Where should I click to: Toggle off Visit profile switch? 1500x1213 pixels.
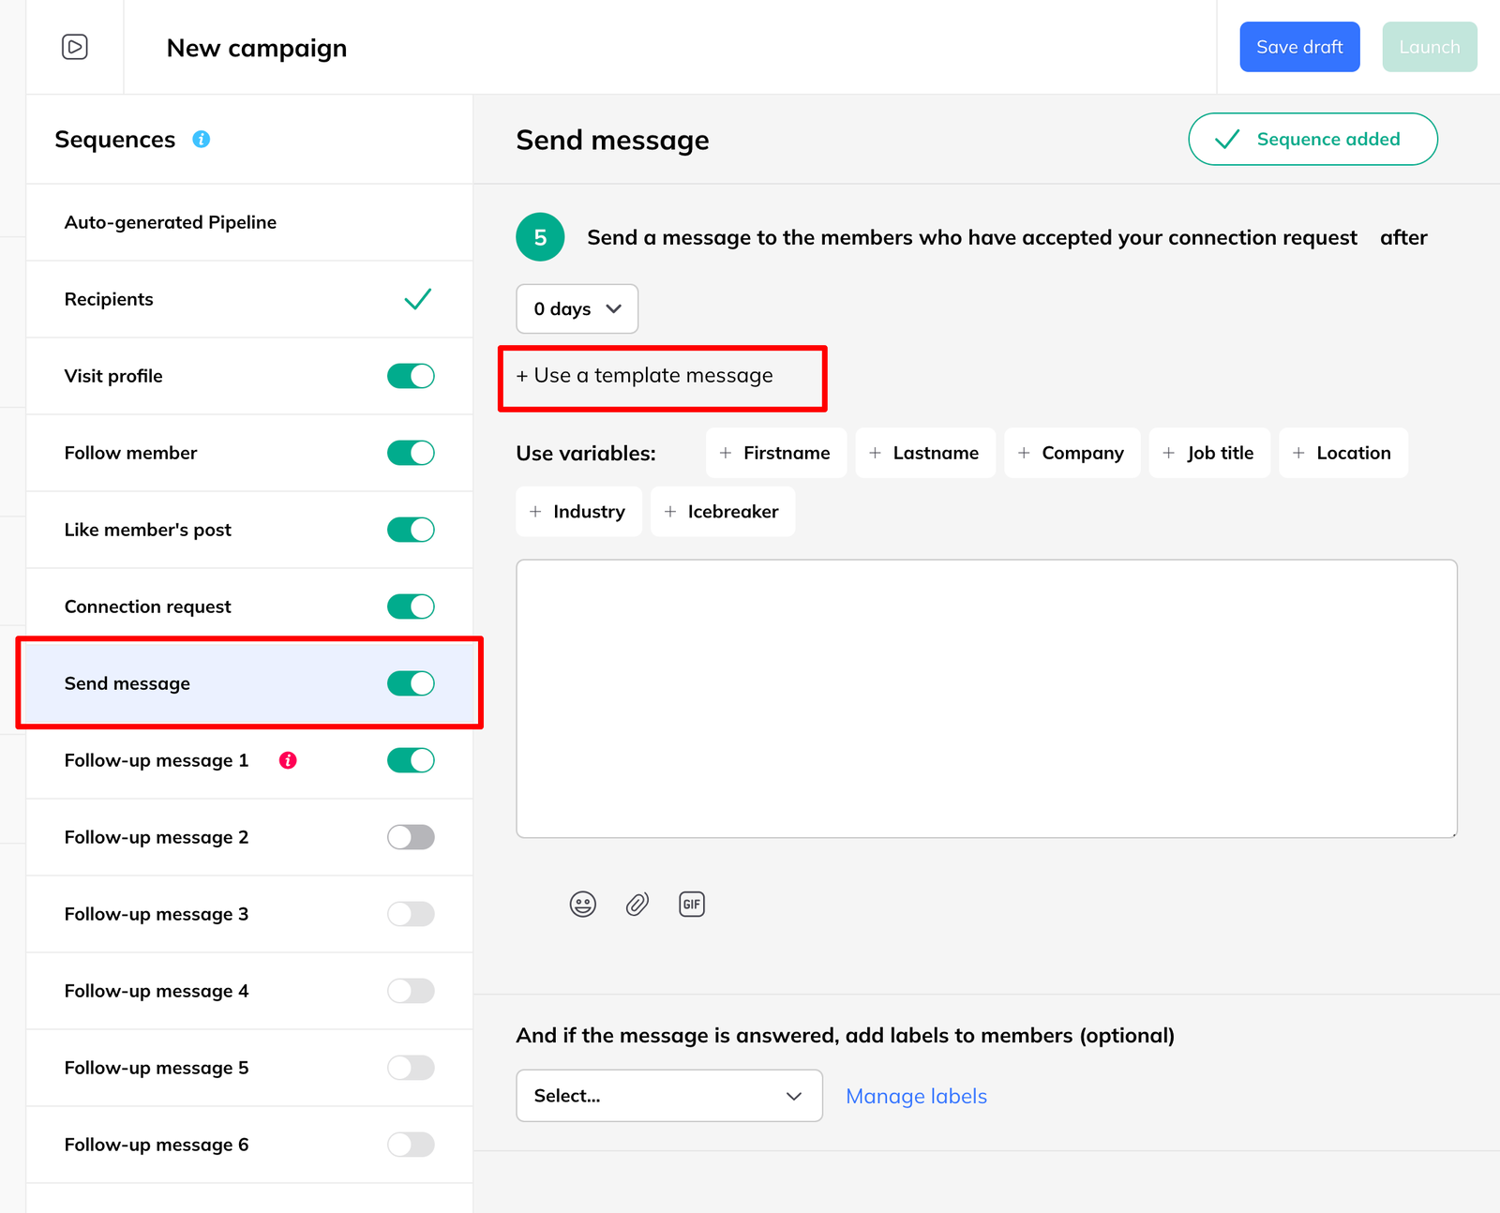(411, 376)
